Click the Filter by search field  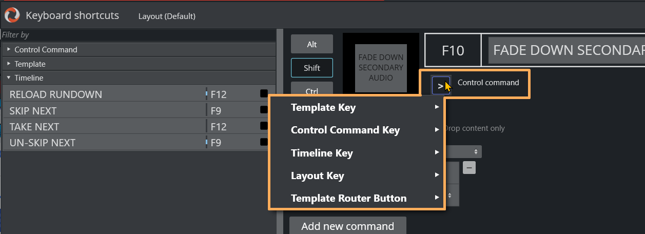coord(139,35)
